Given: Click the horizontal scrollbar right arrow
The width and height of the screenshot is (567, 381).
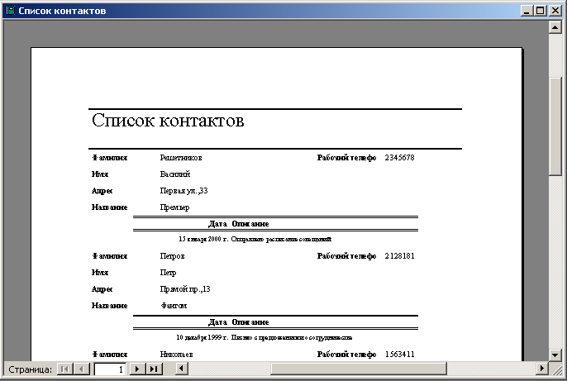Looking at the screenshot, I should [x=541, y=369].
